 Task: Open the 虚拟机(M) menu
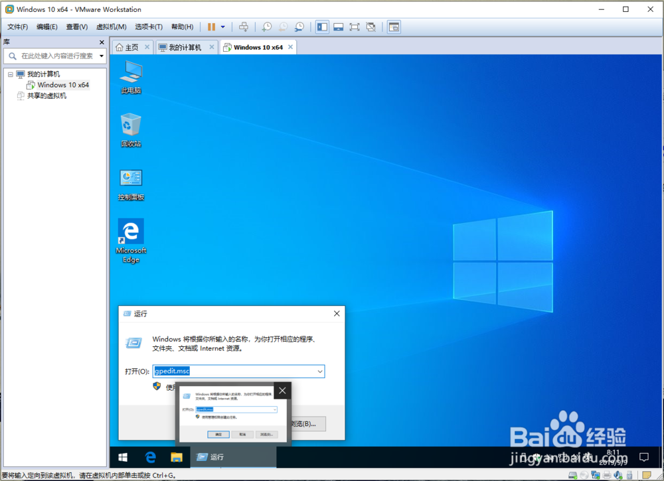point(111,27)
